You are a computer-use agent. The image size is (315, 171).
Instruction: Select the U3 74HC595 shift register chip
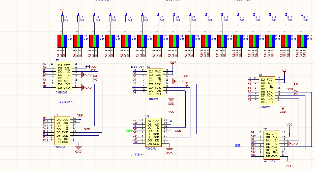(x=155, y=83)
